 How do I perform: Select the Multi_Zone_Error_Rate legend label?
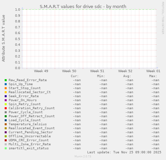pyautogui.click(x=30, y=144)
